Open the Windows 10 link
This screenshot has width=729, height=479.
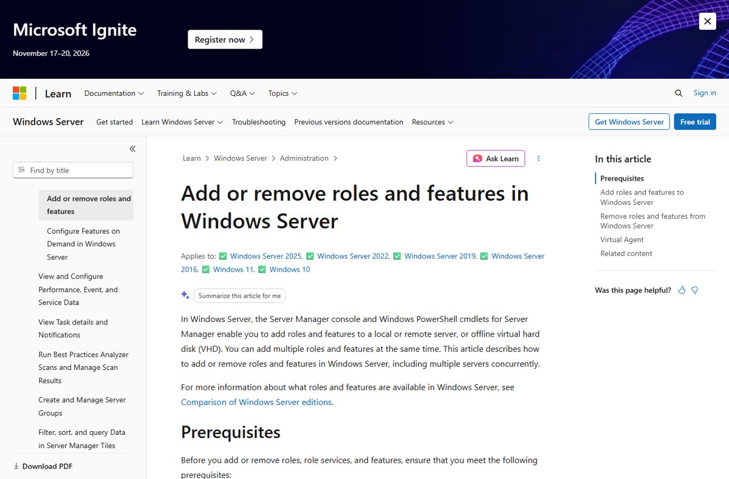coord(290,269)
